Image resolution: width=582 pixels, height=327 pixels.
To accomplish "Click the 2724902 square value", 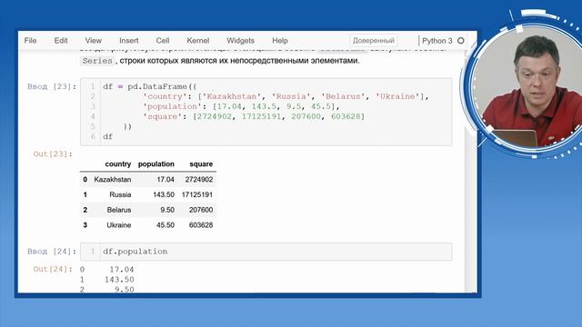I will pos(199,180).
